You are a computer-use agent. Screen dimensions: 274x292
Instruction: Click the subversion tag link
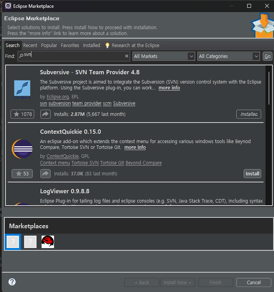59,103
